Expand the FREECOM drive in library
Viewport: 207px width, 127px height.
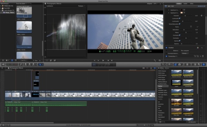tap(1, 6)
